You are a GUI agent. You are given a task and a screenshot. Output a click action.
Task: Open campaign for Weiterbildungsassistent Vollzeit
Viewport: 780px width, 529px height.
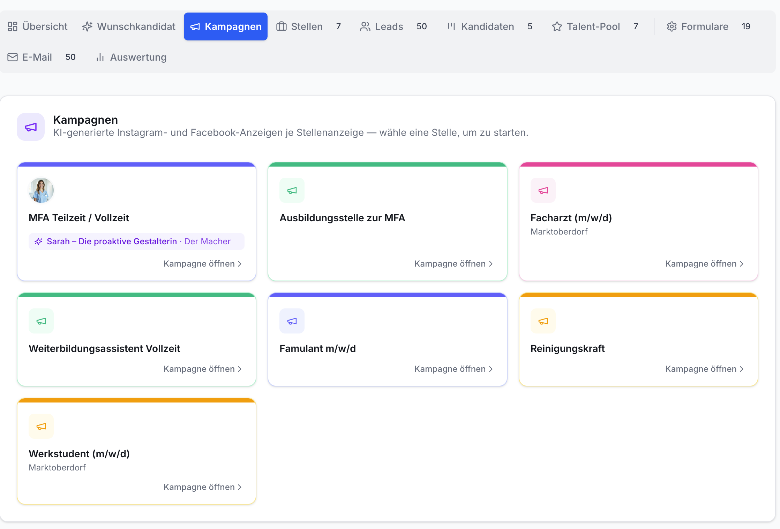[x=203, y=369]
